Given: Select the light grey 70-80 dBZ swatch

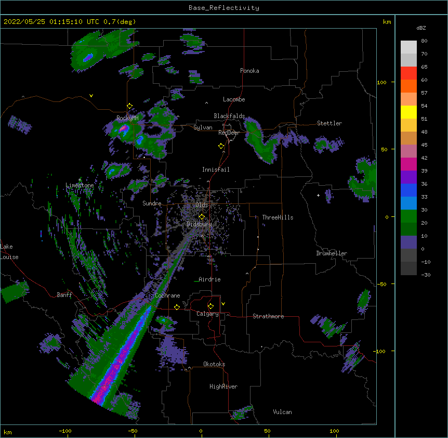Looking at the screenshot, I should click(x=409, y=47).
